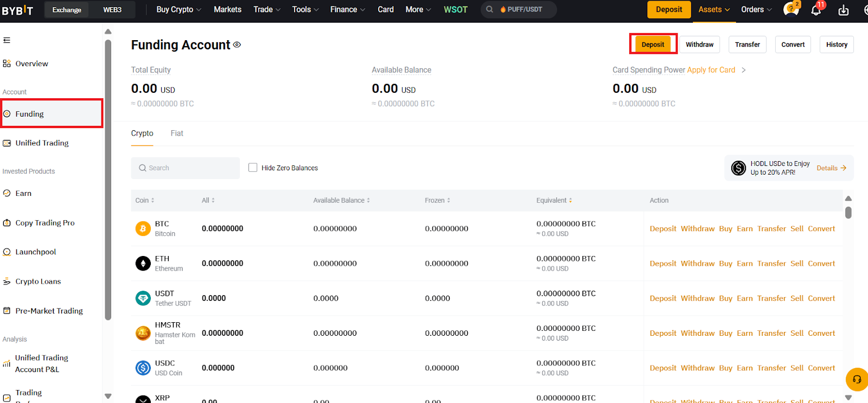Click the coin Search field
This screenshot has height=403, width=868.
[185, 168]
